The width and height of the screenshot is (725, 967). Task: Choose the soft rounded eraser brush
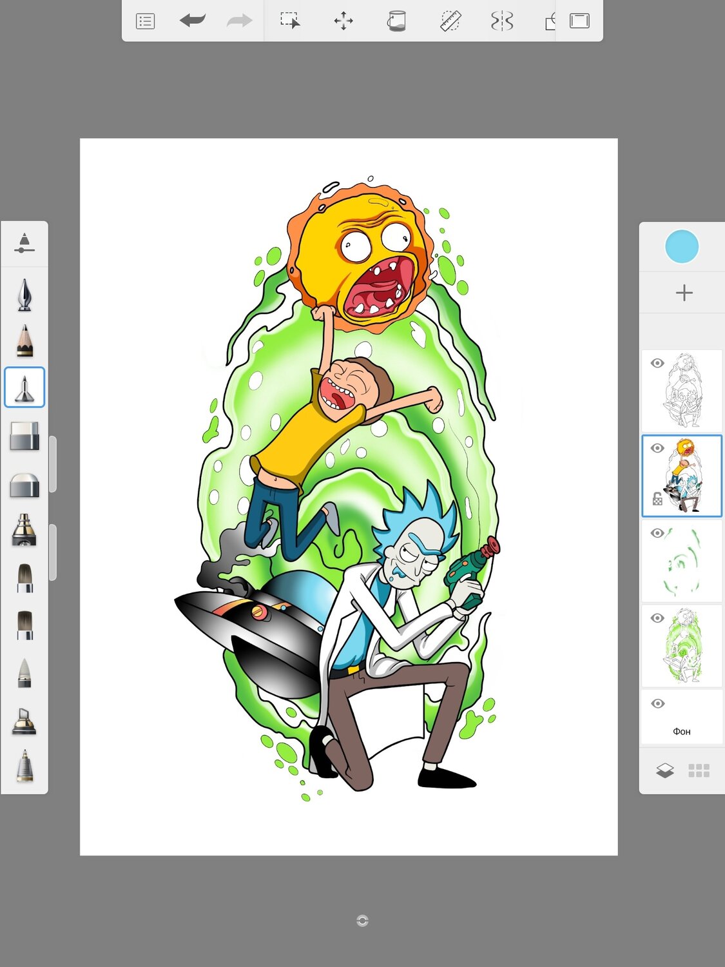click(x=24, y=485)
